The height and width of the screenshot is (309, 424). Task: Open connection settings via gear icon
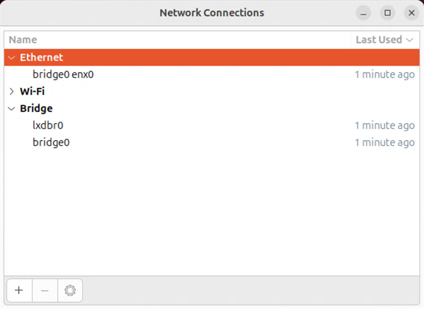point(70,290)
